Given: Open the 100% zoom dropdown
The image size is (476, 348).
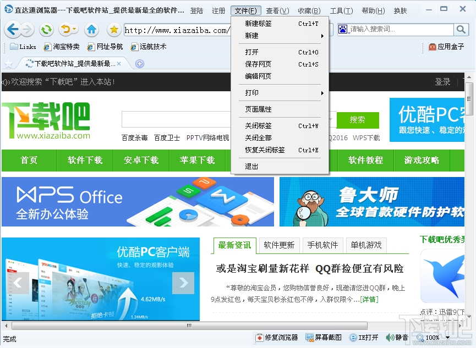Looking at the screenshot, I should point(434,338).
